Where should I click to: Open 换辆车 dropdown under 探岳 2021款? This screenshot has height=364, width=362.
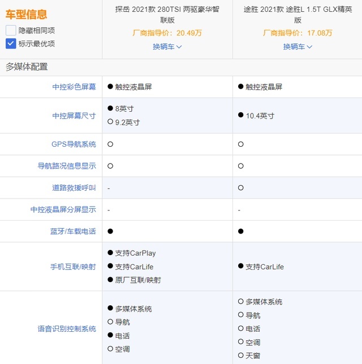[167, 47]
